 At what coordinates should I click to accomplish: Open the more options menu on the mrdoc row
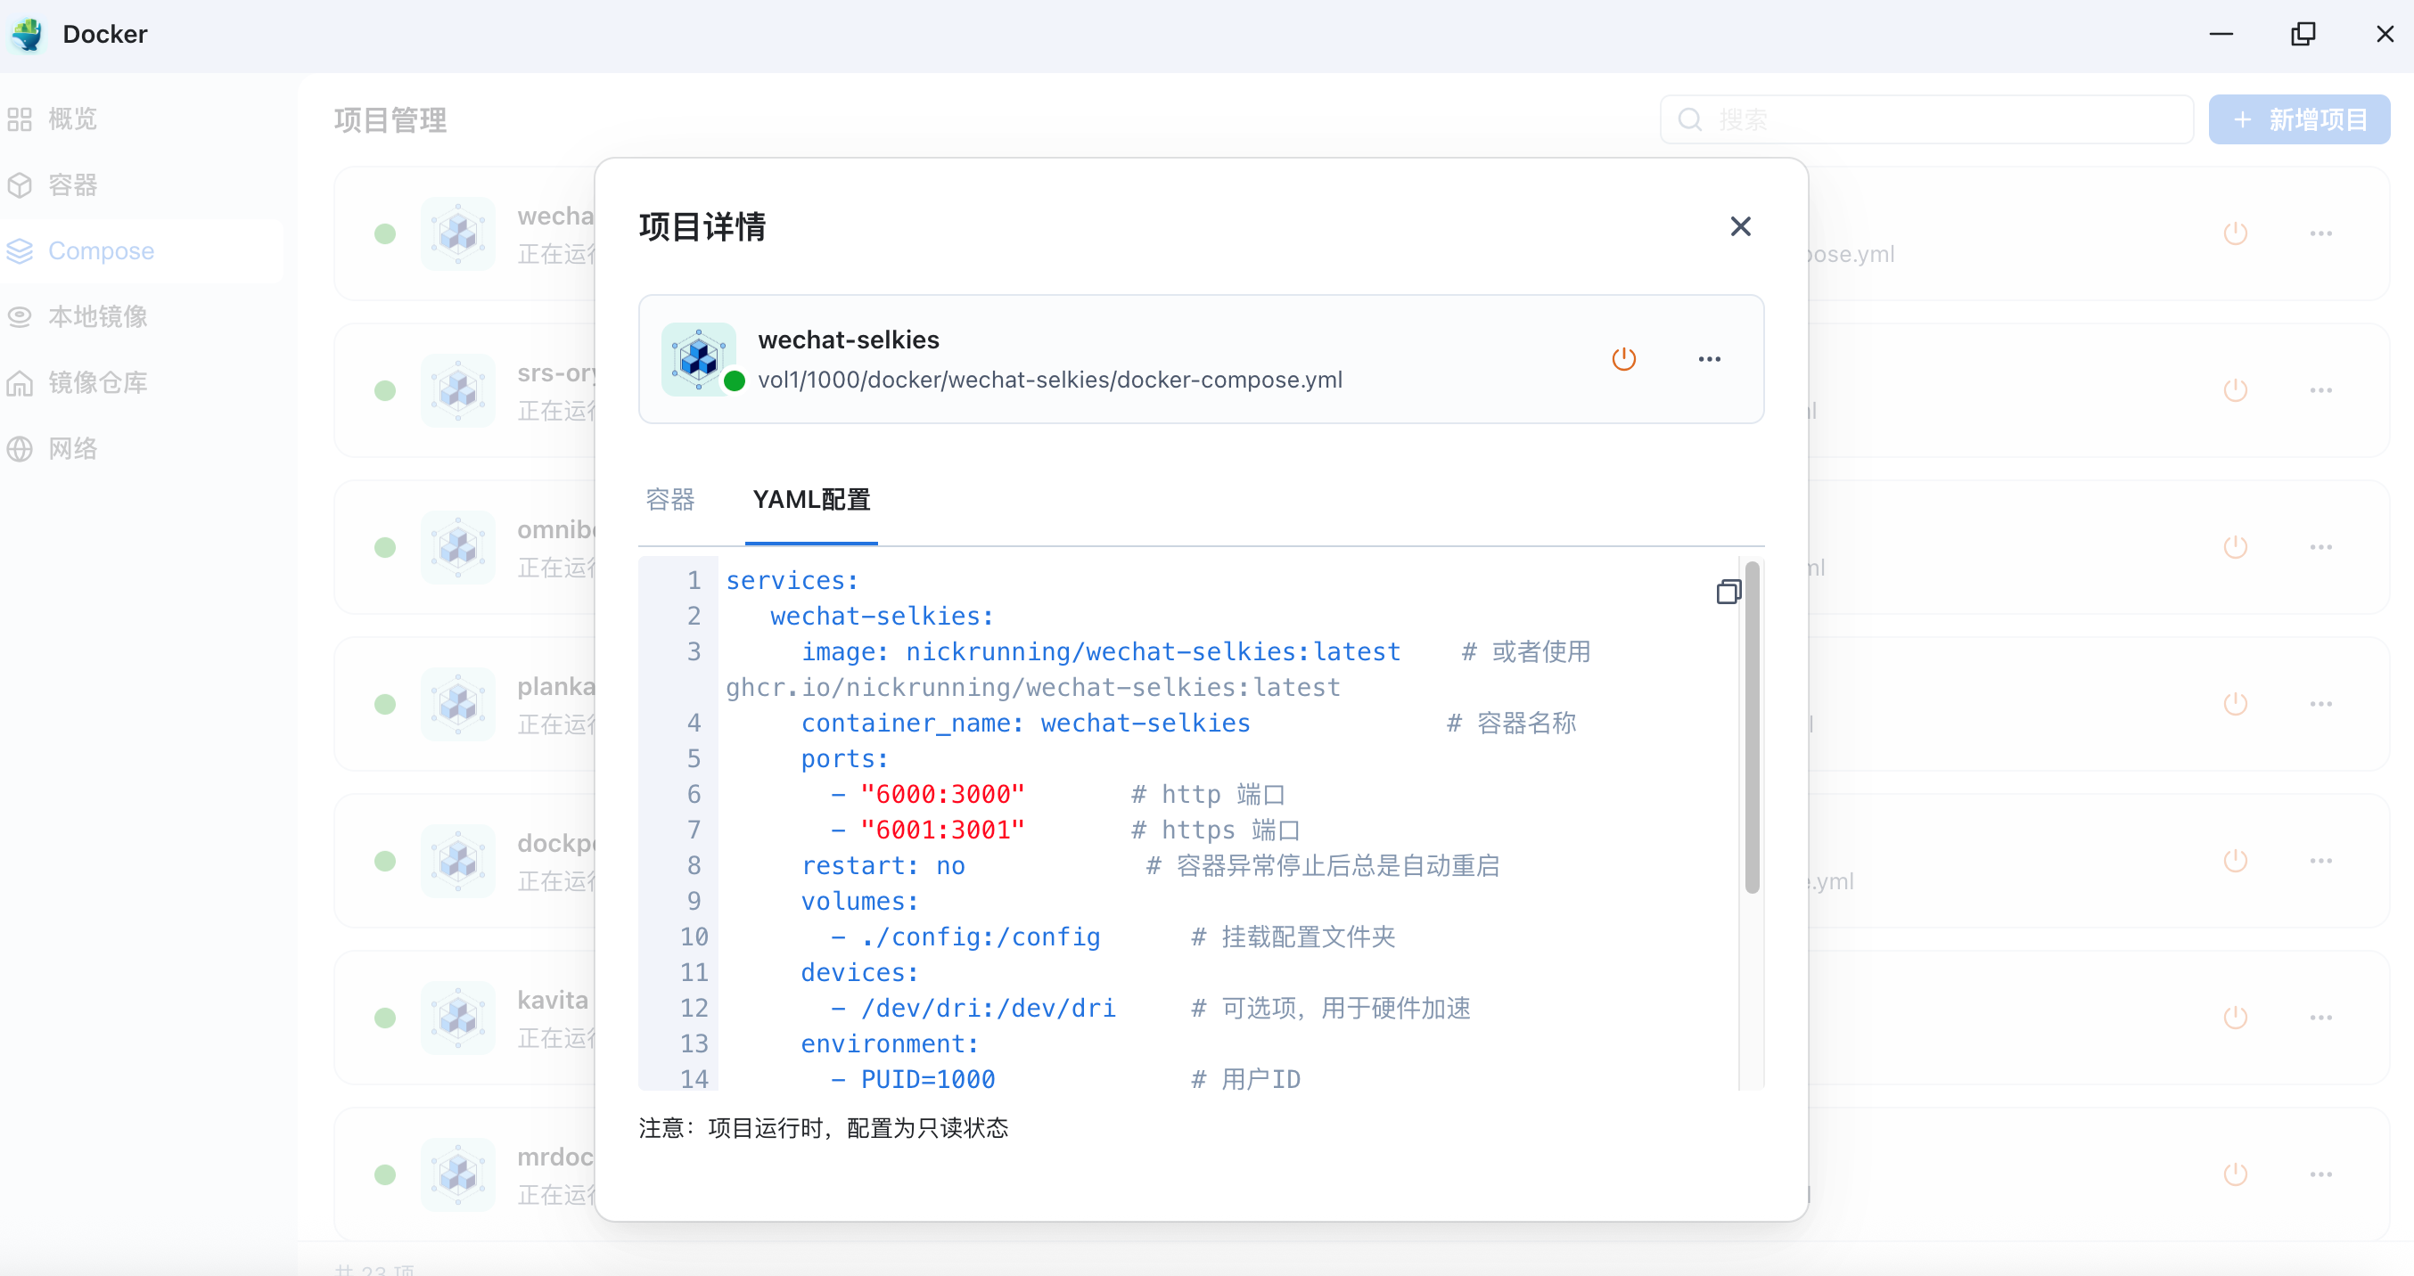(x=2320, y=1174)
